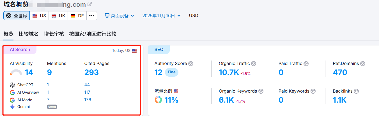Switch region to US
Image resolution: width=379 pixels, height=116 pixels.
coord(39,16)
